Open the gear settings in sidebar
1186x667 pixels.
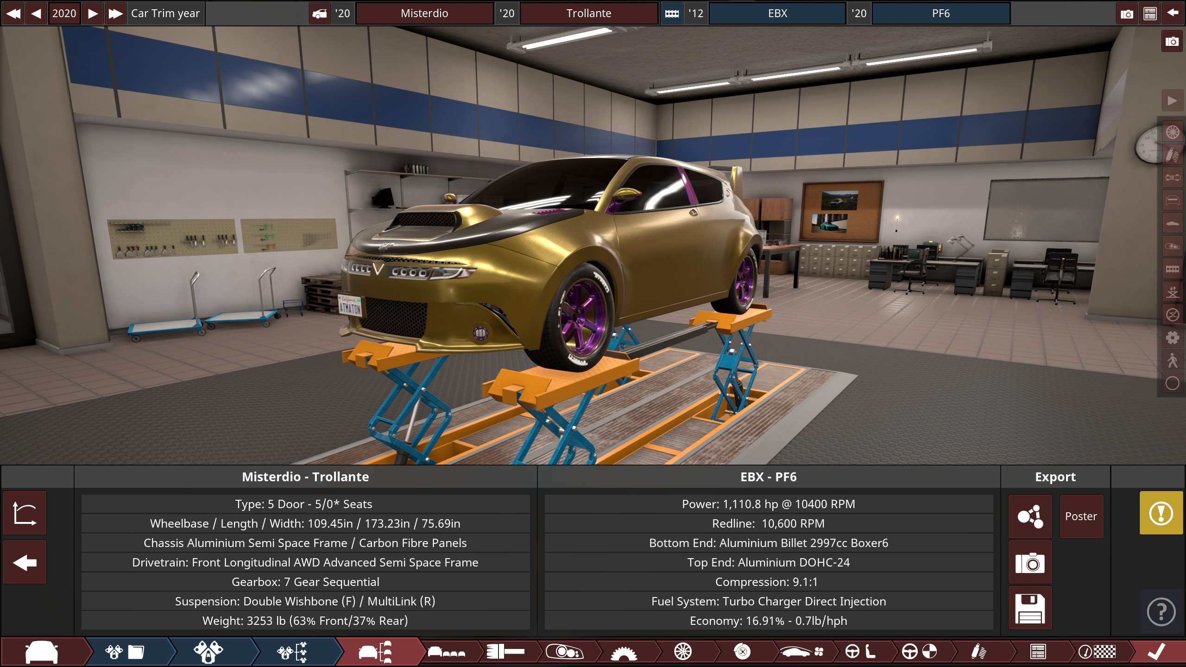pos(1173,338)
